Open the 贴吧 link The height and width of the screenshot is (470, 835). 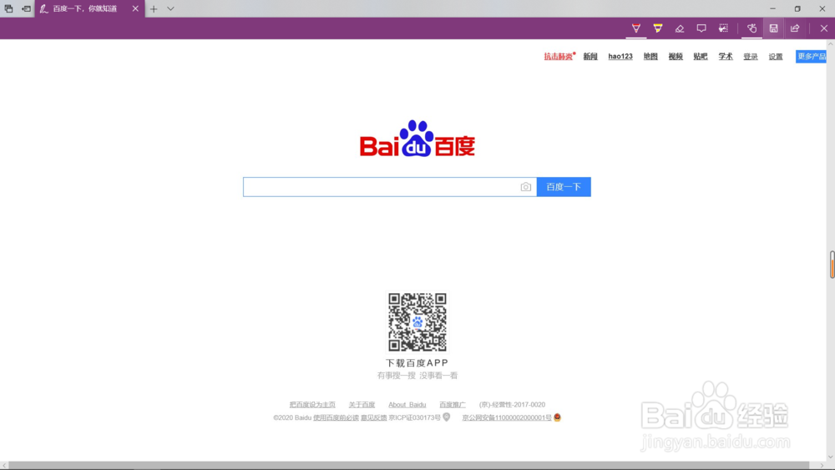pos(701,57)
